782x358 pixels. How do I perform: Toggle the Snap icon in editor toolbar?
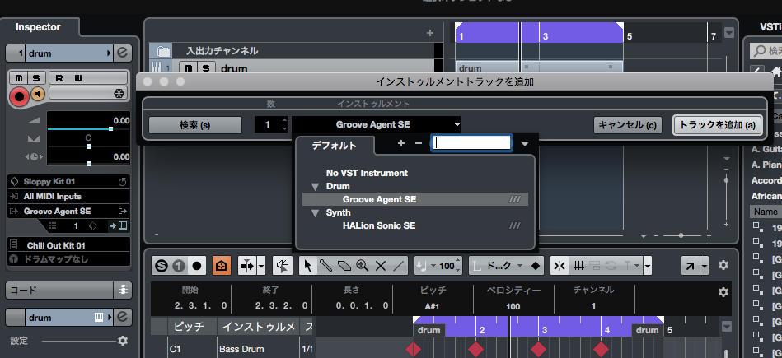[x=560, y=266]
